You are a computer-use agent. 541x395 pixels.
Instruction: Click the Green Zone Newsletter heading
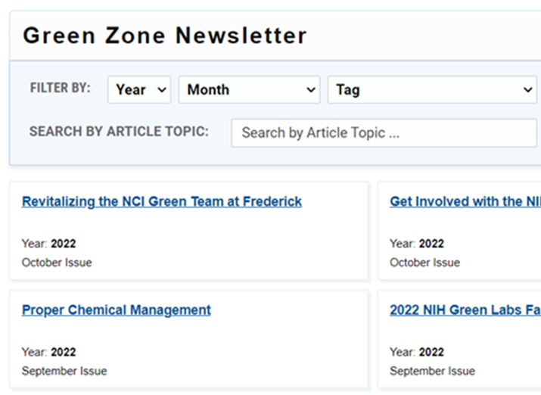click(x=165, y=36)
